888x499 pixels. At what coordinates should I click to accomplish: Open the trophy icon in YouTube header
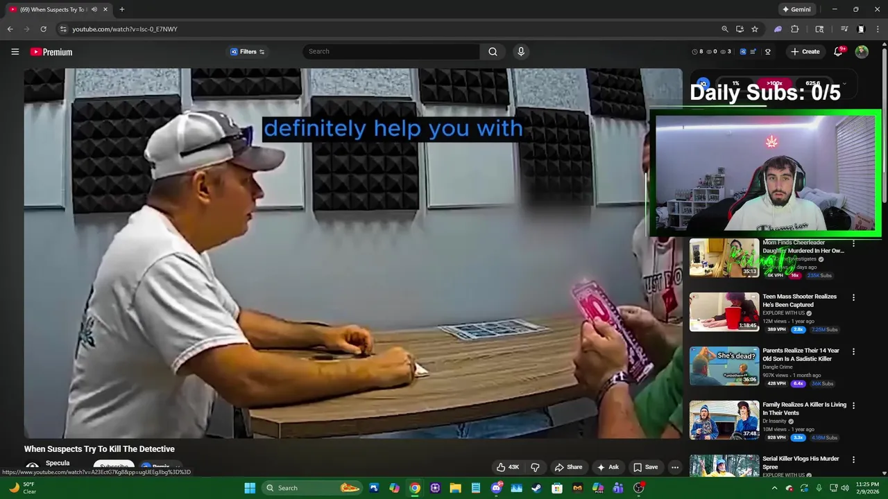[768, 51]
